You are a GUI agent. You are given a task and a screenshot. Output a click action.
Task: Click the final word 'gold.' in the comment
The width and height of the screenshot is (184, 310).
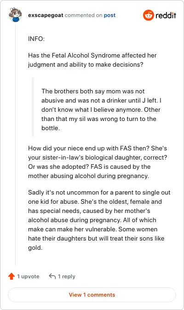coord(35,248)
